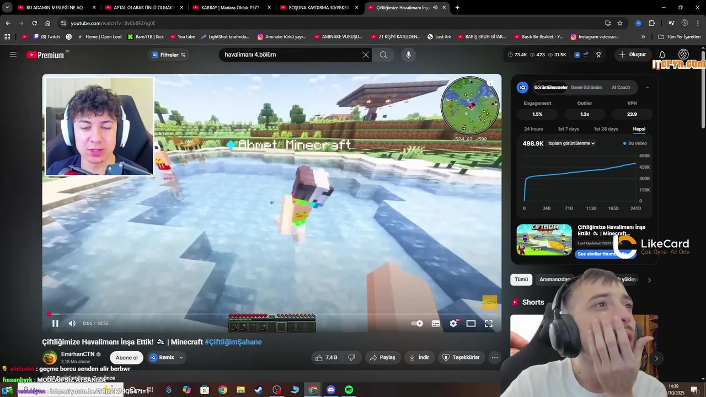Open the video player settings gear

click(x=453, y=324)
